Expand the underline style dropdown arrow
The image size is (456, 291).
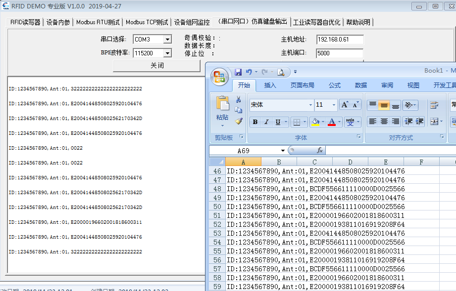click(286, 122)
